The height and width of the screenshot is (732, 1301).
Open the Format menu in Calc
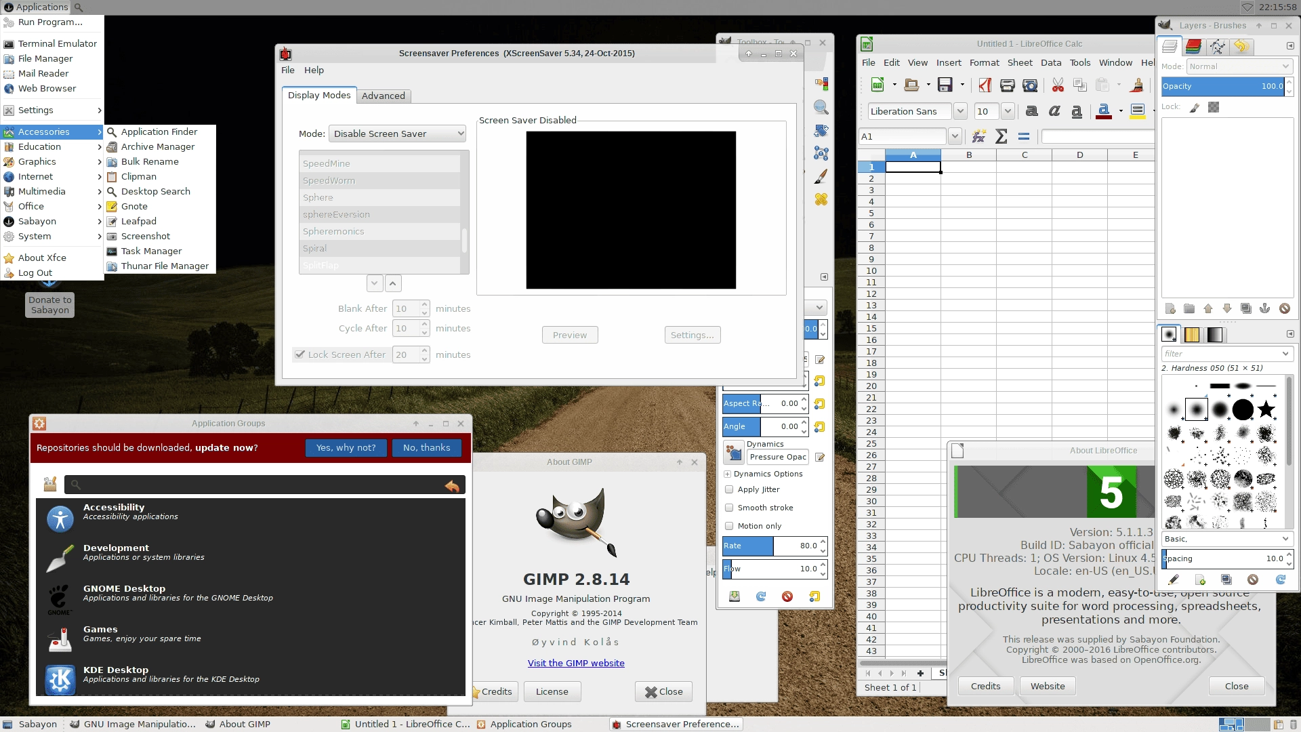coord(984,62)
